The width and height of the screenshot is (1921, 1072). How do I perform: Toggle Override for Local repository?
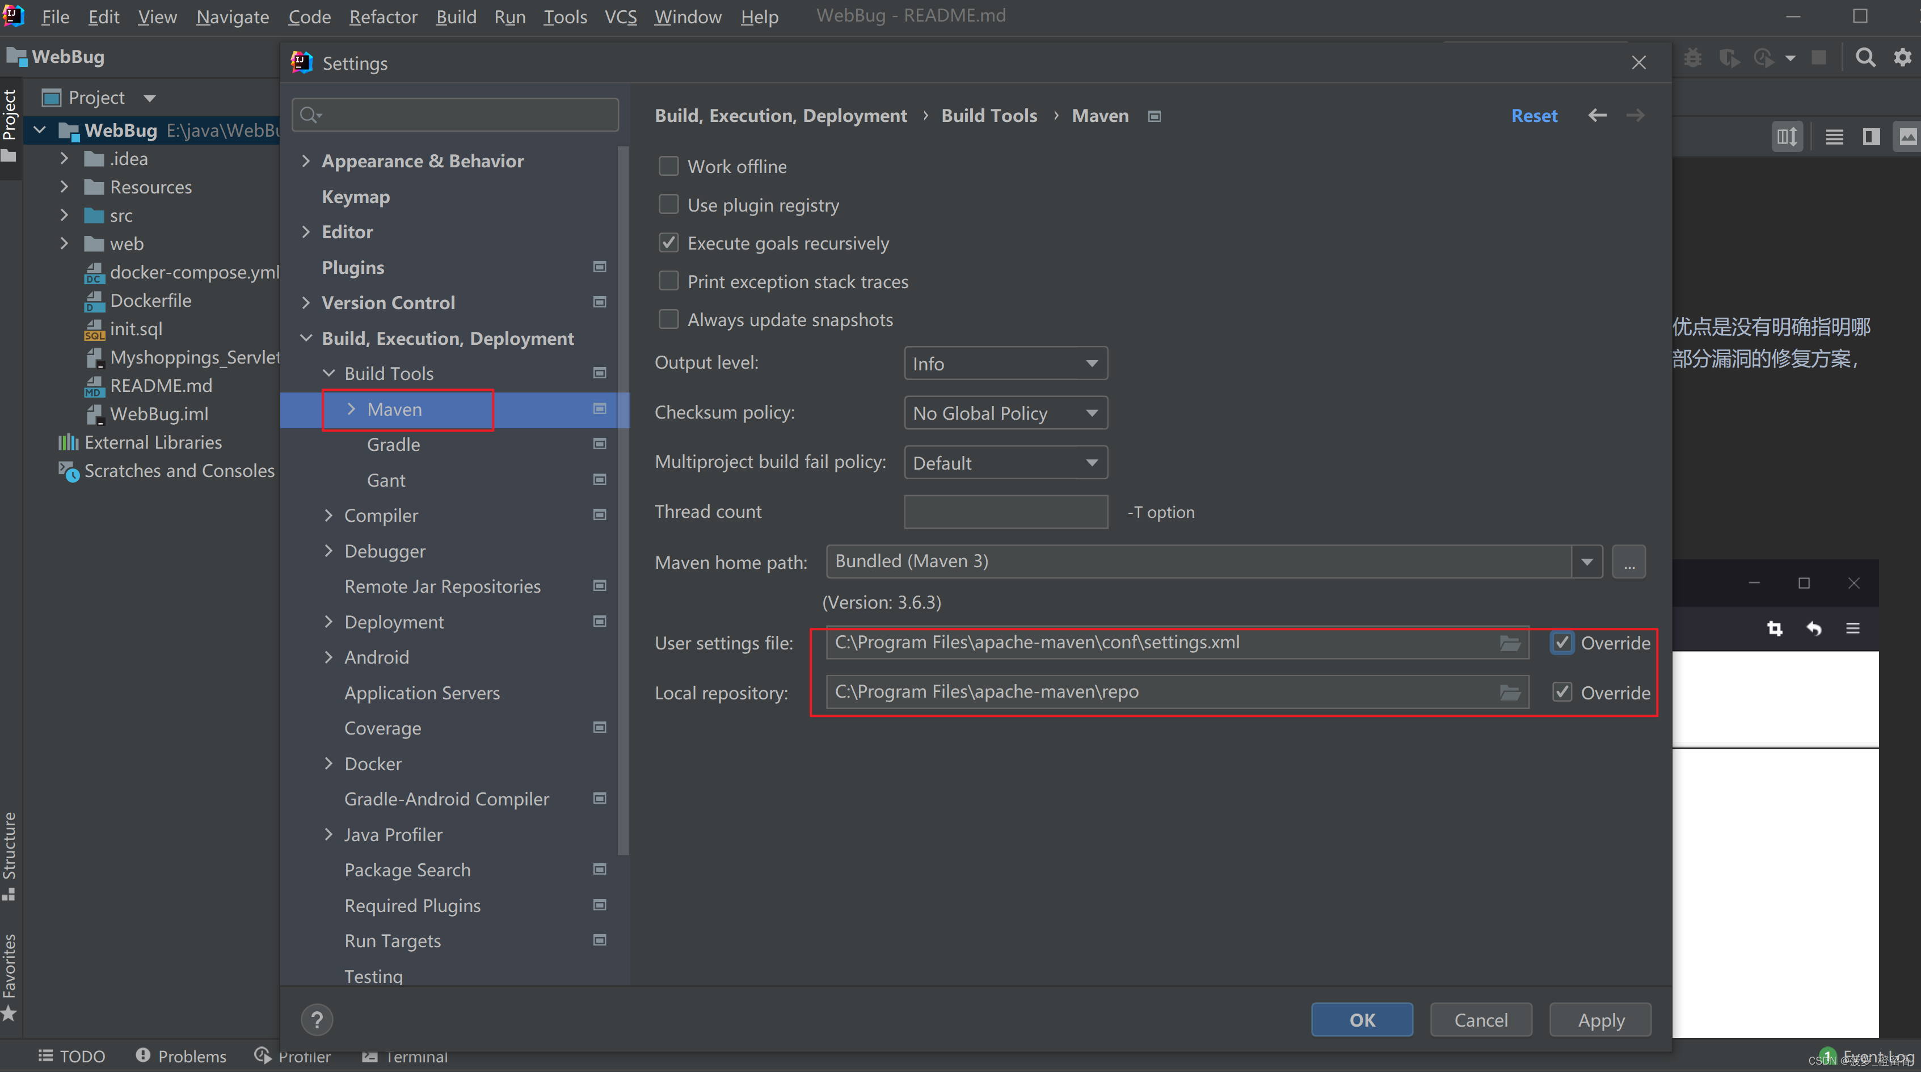tap(1561, 693)
